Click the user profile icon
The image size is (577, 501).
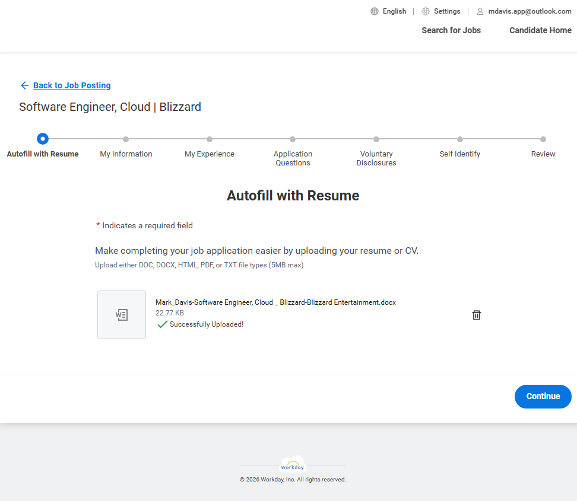pyautogui.click(x=480, y=11)
